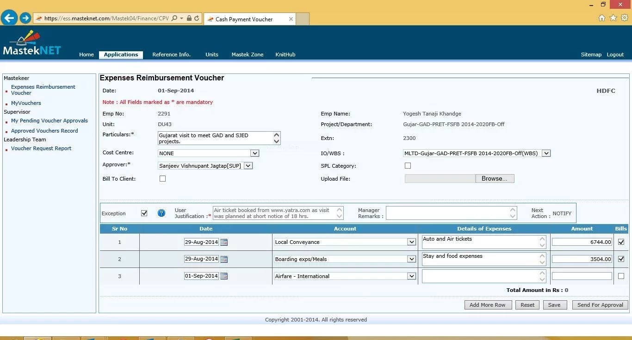Click the browser Back arrow button

[x=9, y=18]
